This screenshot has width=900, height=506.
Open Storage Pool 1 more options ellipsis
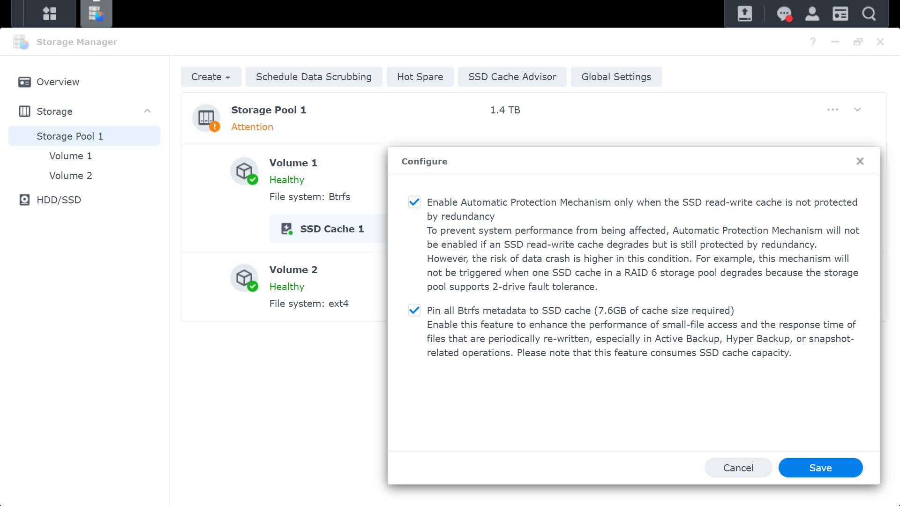pyautogui.click(x=832, y=110)
